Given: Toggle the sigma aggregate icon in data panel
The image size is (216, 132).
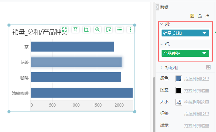Looking at the screenshot, I should (x=192, y=16).
